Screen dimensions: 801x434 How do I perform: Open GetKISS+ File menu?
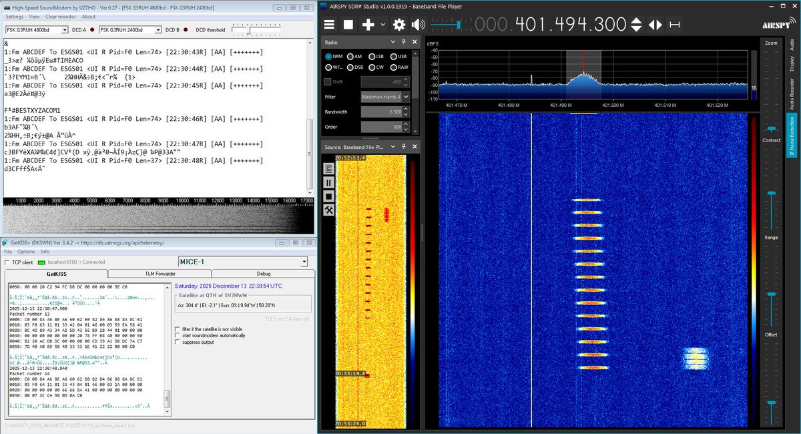(x=8, y=252)
